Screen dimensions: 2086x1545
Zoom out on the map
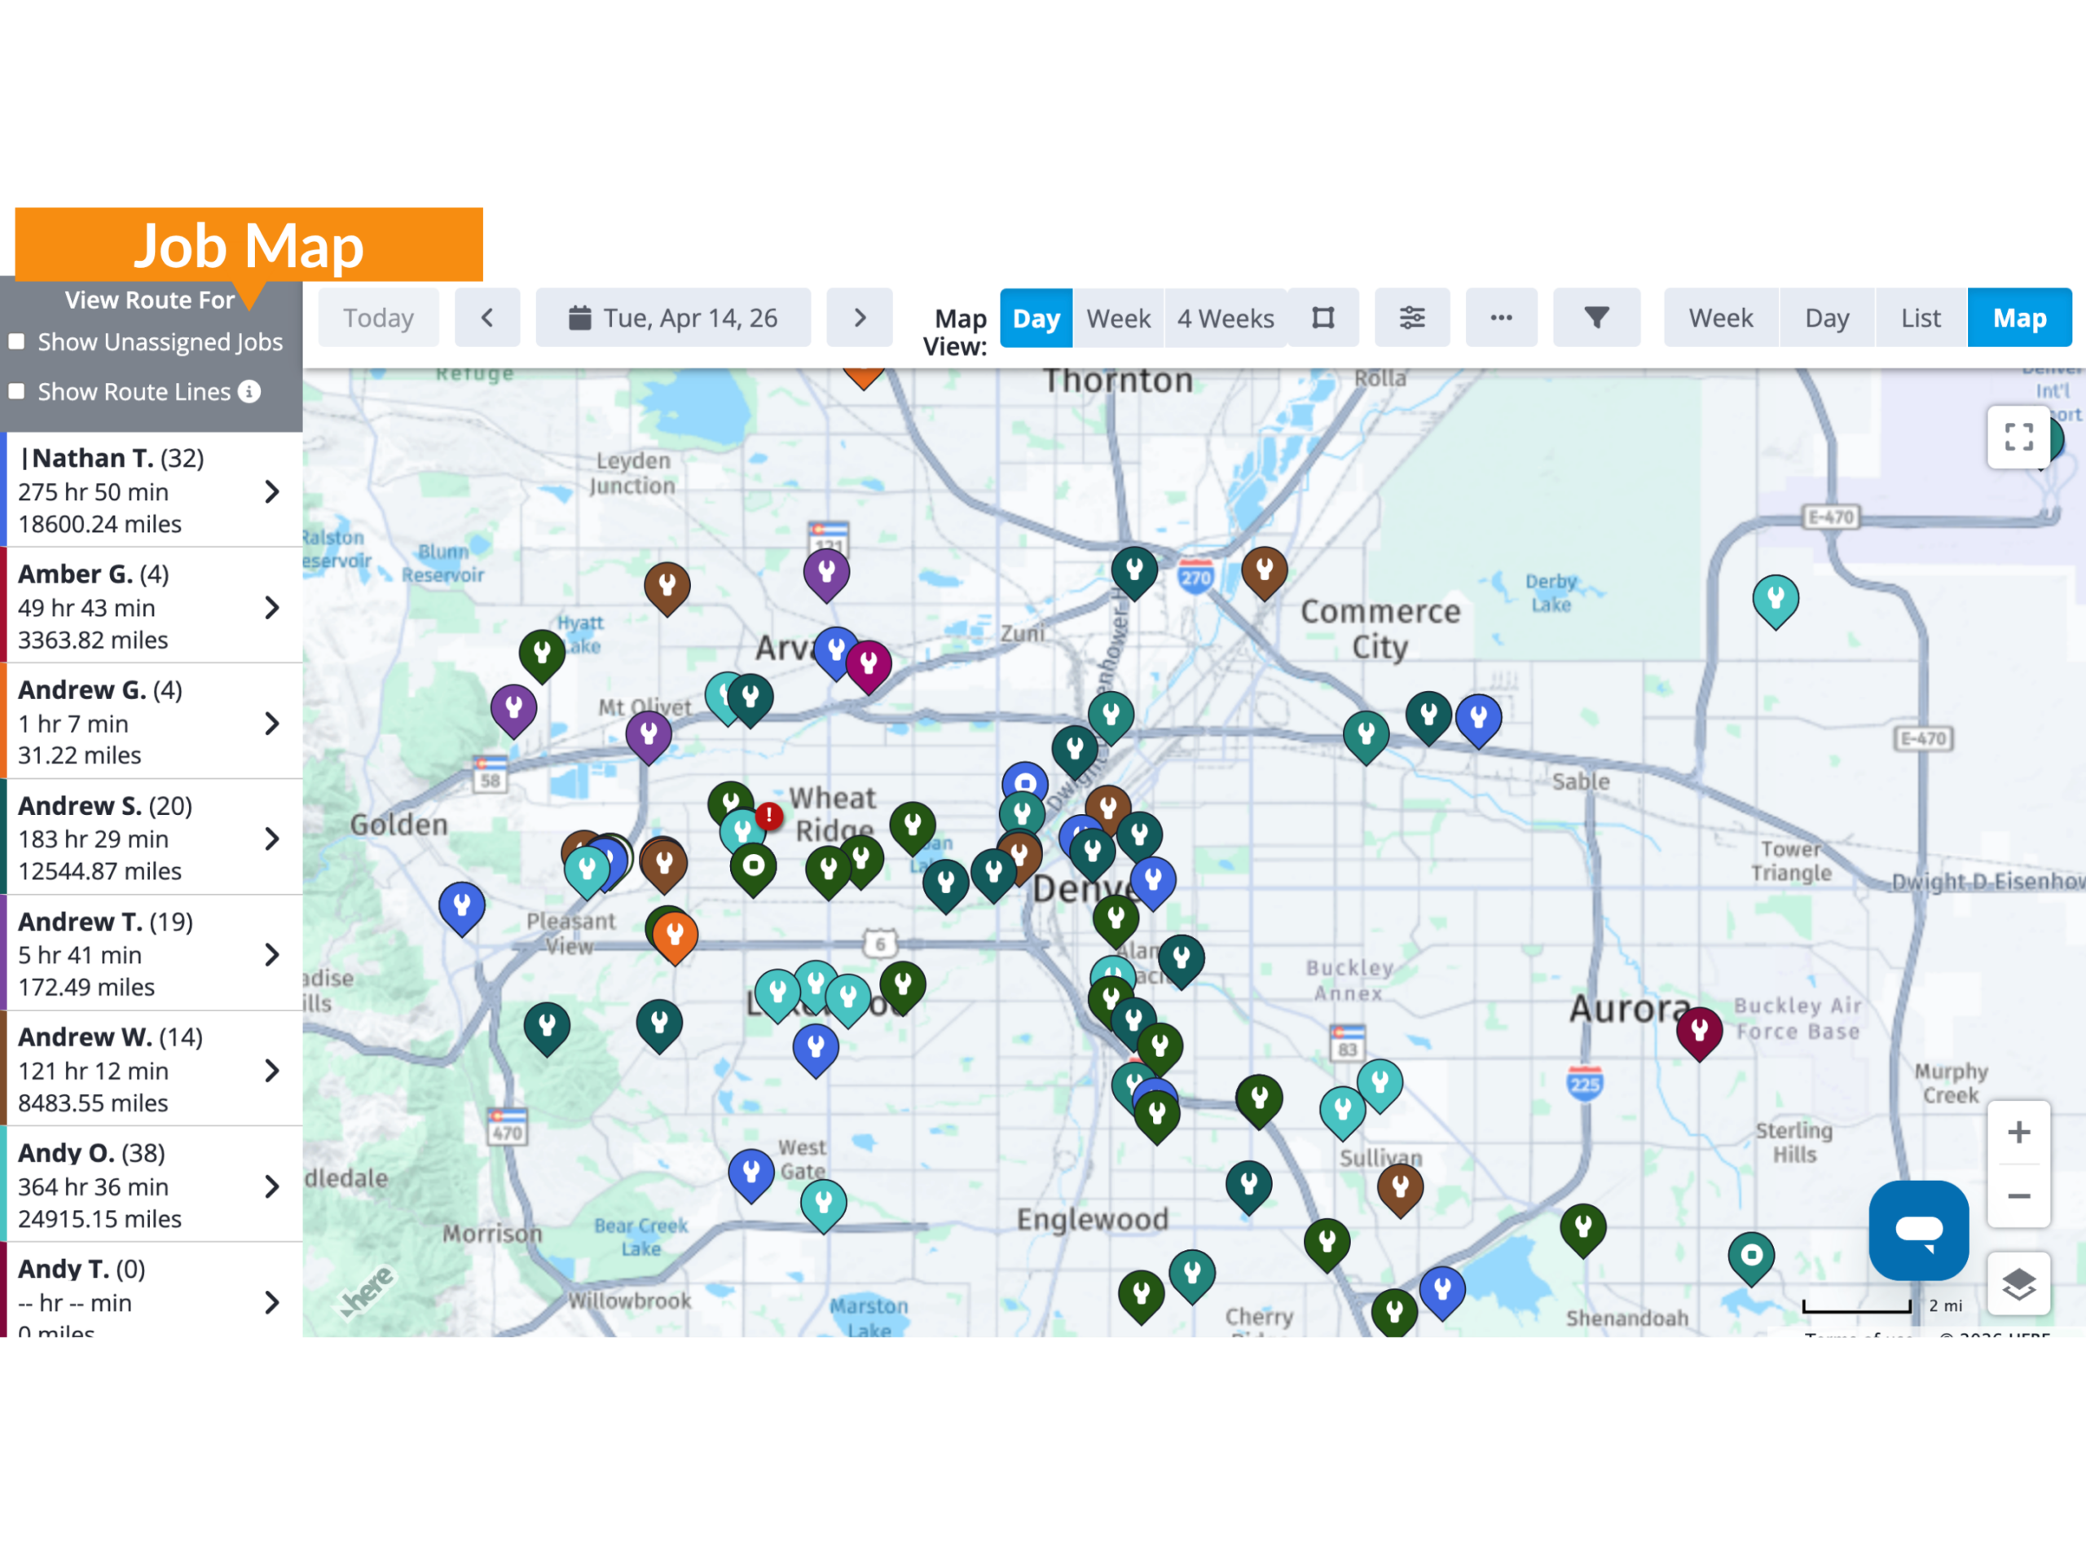coord(2018,1196)
